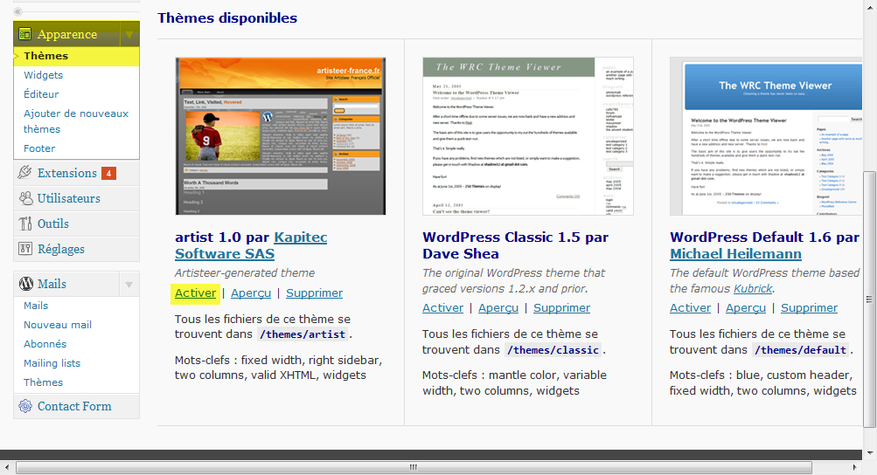Click the Mails WordPress logo icon

click(x=25, y=284)
